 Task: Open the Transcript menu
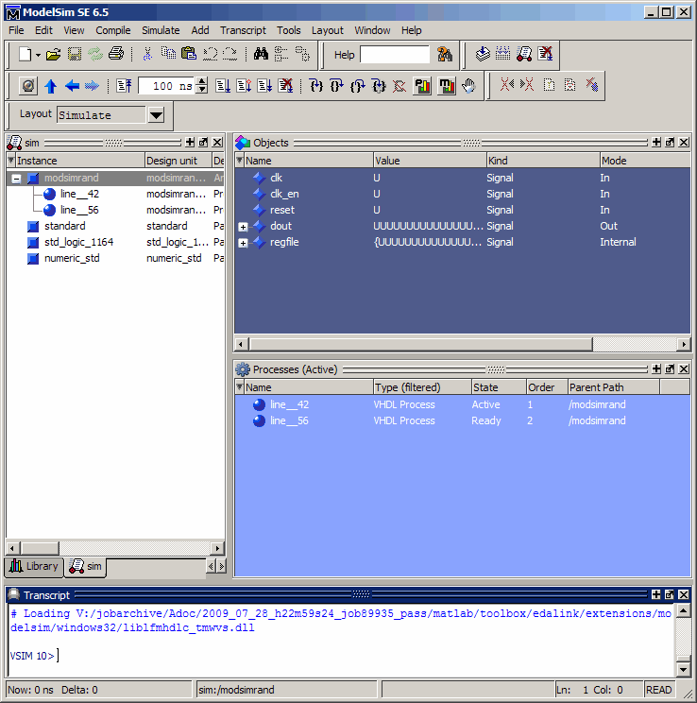tap(243, 30)
